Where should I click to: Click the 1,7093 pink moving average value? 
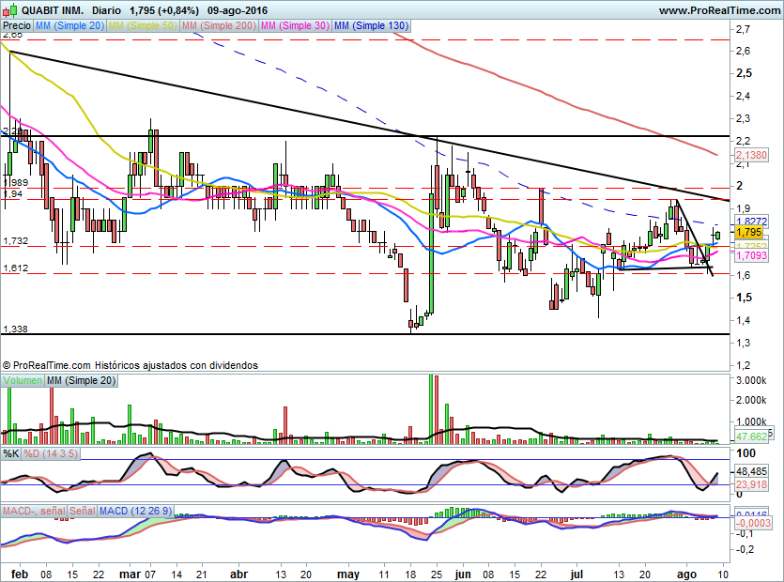pos(751,255)
